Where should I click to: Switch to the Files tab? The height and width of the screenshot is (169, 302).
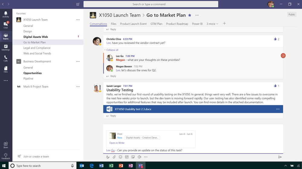pos(113,24)
